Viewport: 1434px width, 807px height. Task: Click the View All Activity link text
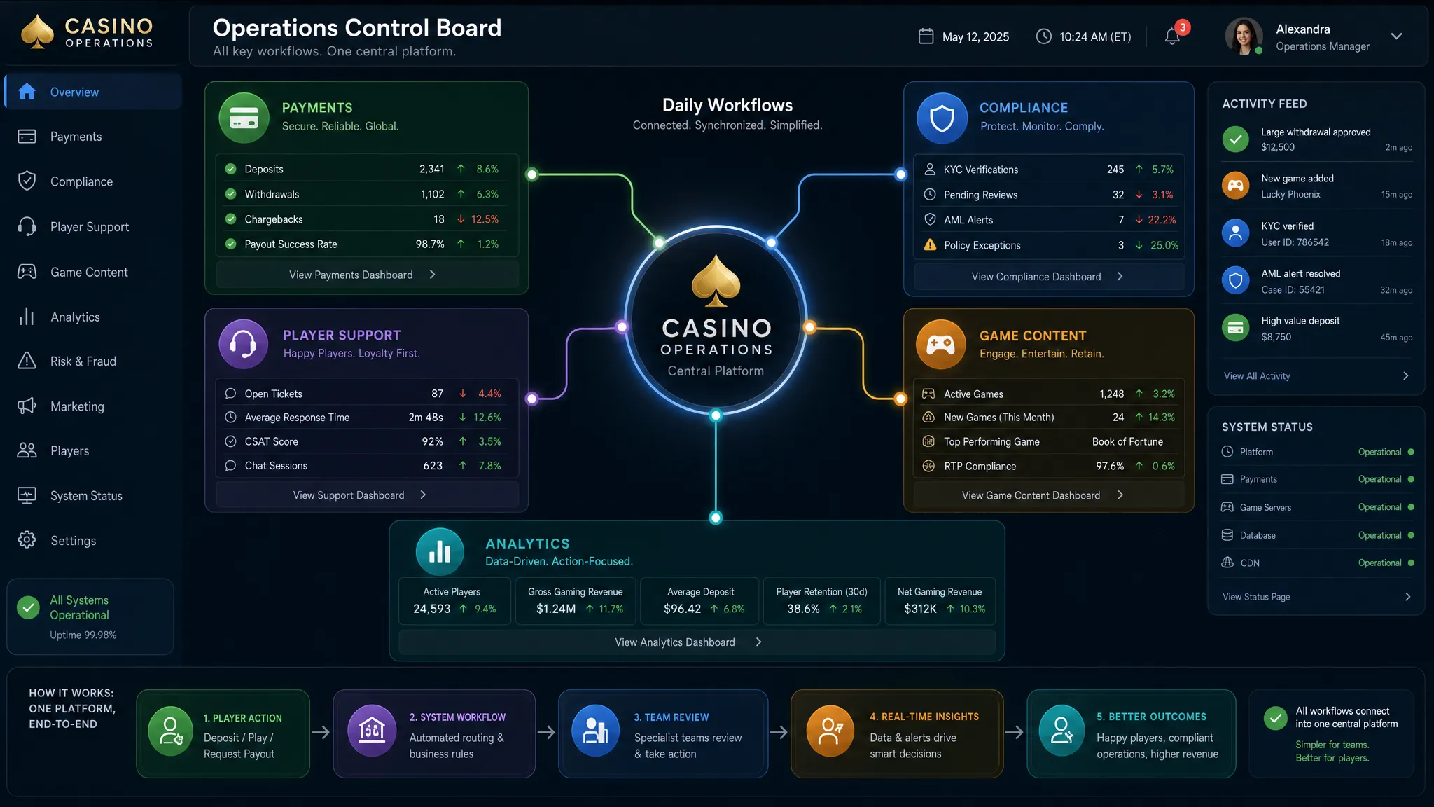pos(1257,376)
